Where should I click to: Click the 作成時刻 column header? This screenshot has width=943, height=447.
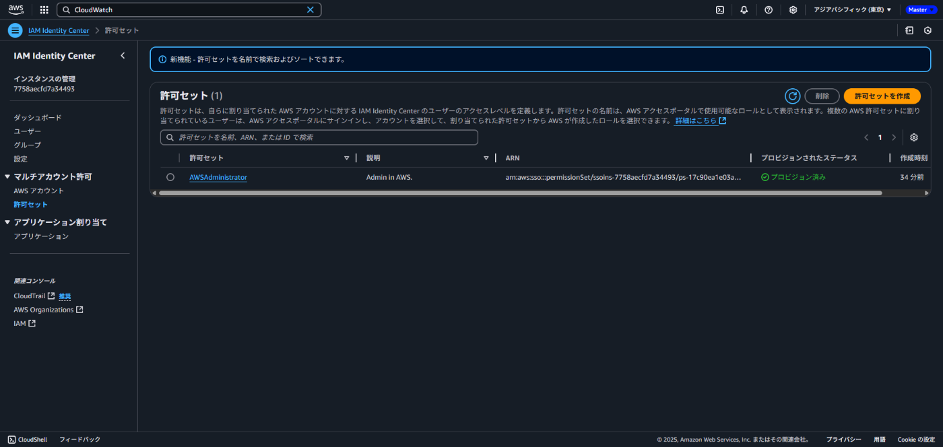tap(914, 158)
